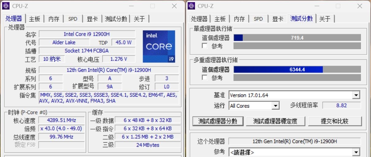
Task: Click the 多线程倍率 value 8.82
Action: (x=342, y=105)
